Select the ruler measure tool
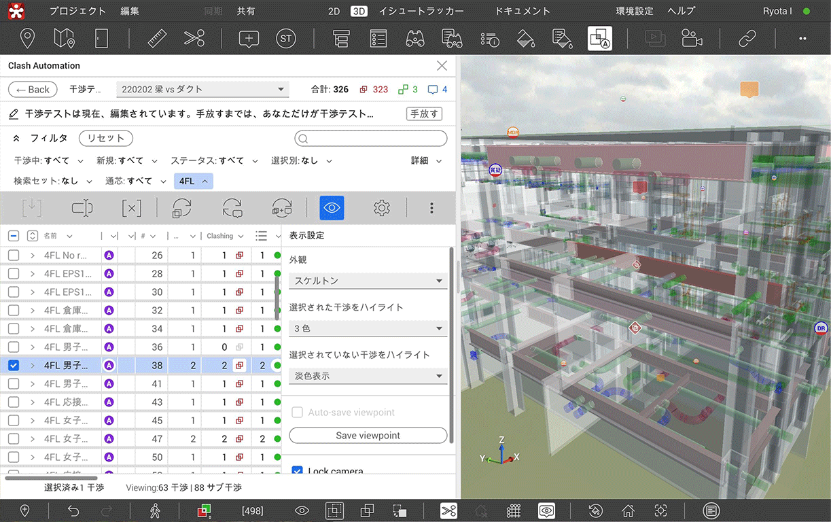Screen dimensions: 831x522 [157, 38]
